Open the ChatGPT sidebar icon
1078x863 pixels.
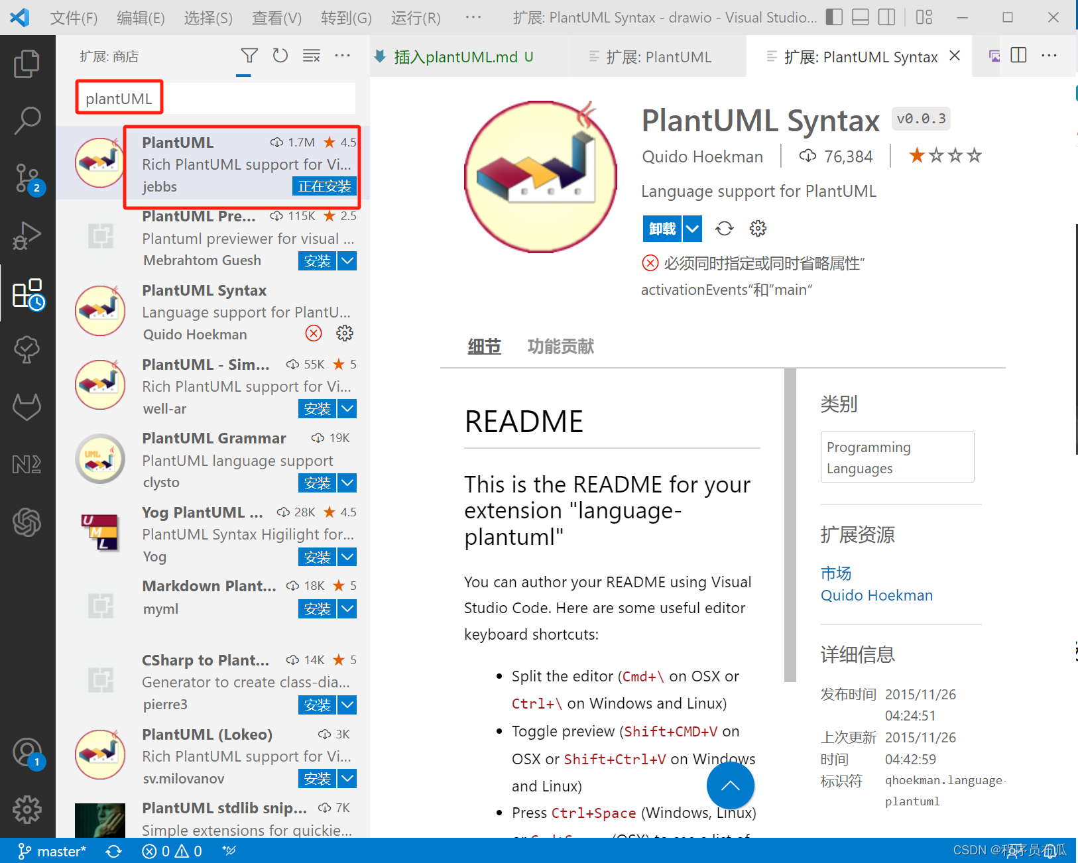point(27,522)
